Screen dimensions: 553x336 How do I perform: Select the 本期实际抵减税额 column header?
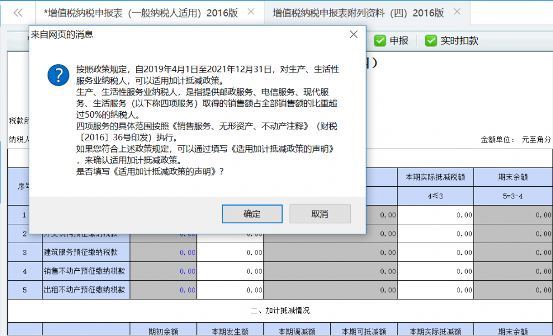point(435,177)
